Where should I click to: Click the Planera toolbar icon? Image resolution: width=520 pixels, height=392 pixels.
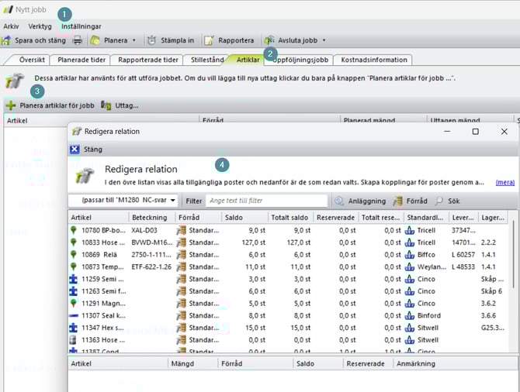click(x=95, y=40)
